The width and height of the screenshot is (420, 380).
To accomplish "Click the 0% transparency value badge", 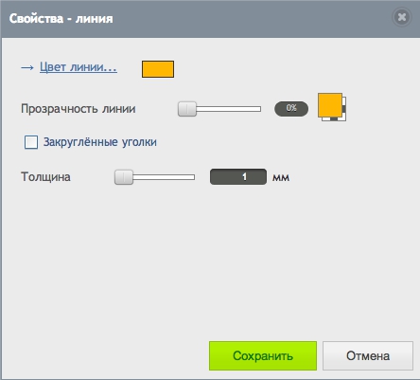I will pos(291,109).
